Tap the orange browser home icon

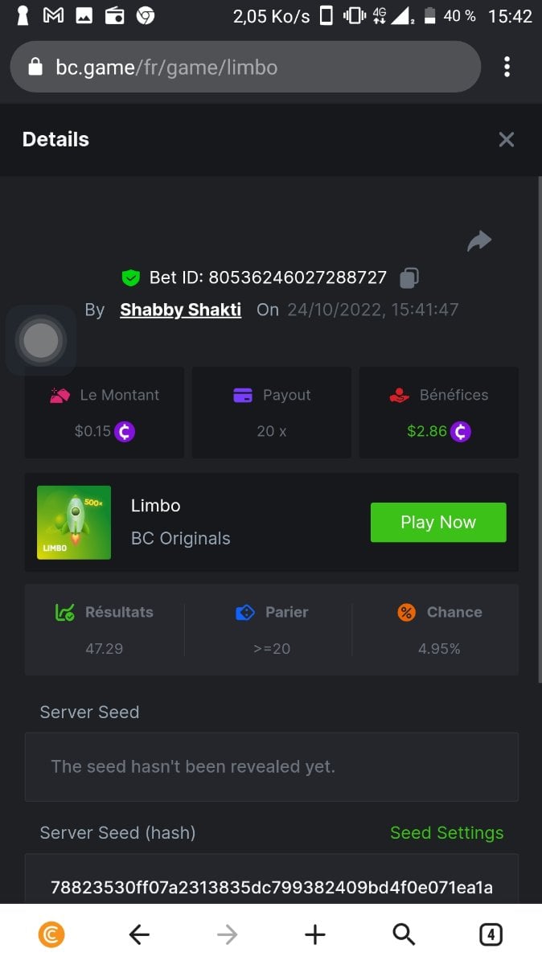coord(51,934)
